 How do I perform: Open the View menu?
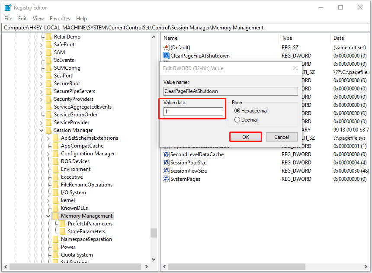tap(38, 18)
